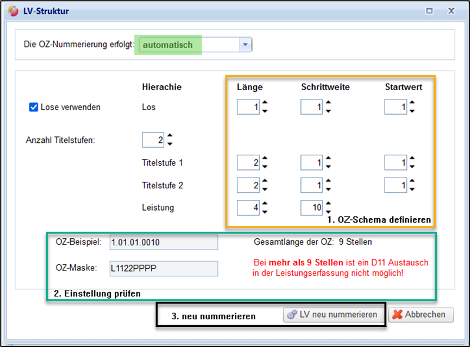The image size is (470, 347).
Task: Increase Los Länge with up arrow
Action: tap(264, 103)
